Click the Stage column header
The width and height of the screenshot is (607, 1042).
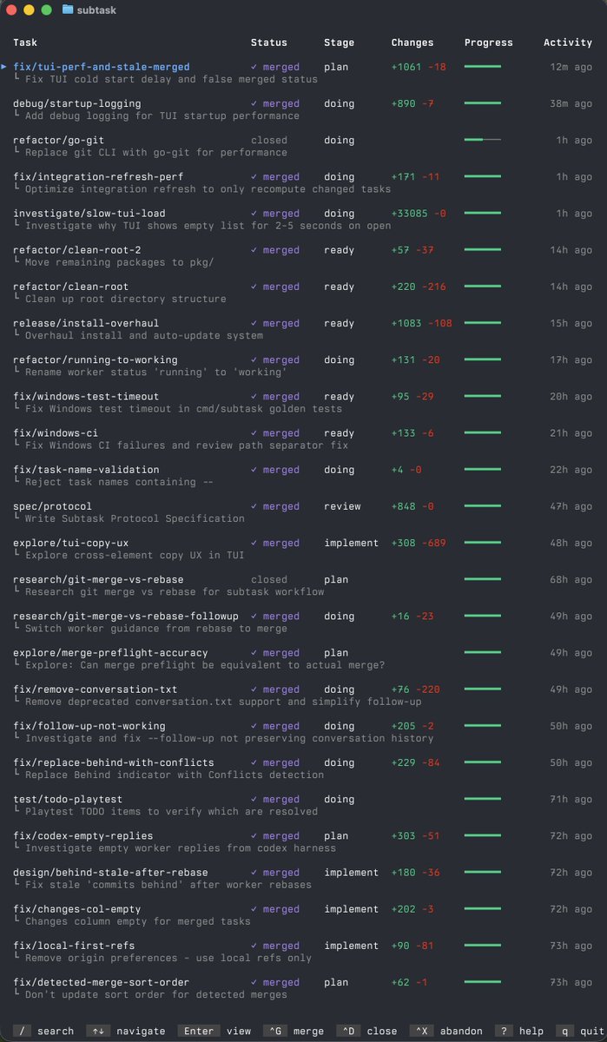pos(340,43)
